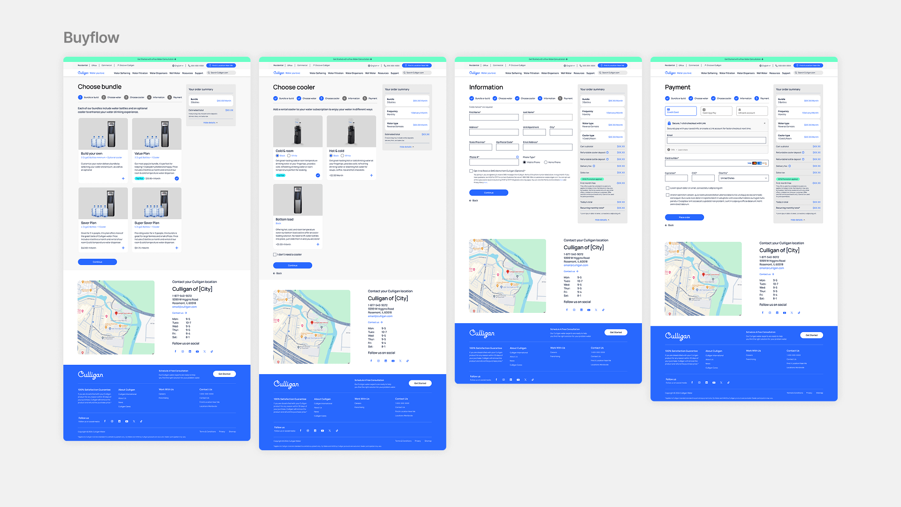The width and height of the screenshot is (901, 507).
Task: Click the Facebook icon under Follow us on social on the Choose bundle page
Action: [176, 351]
